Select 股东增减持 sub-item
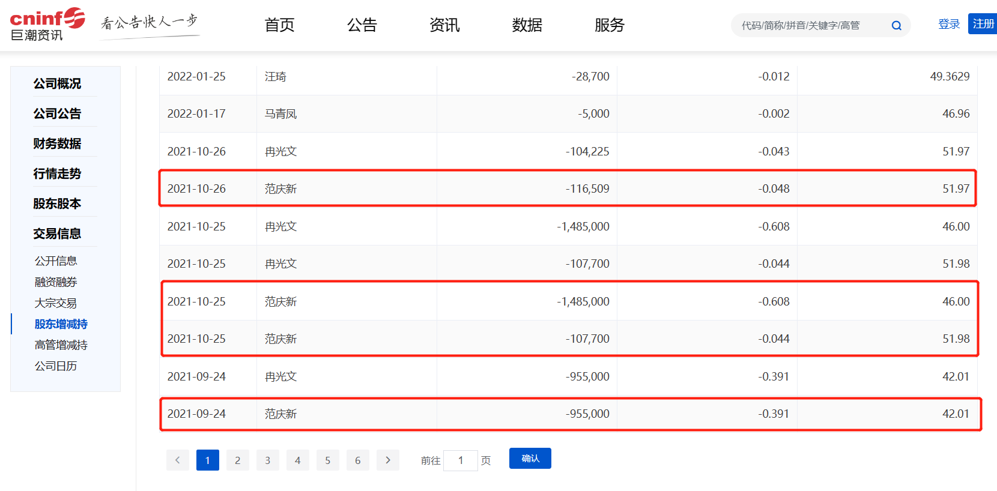 61,324
